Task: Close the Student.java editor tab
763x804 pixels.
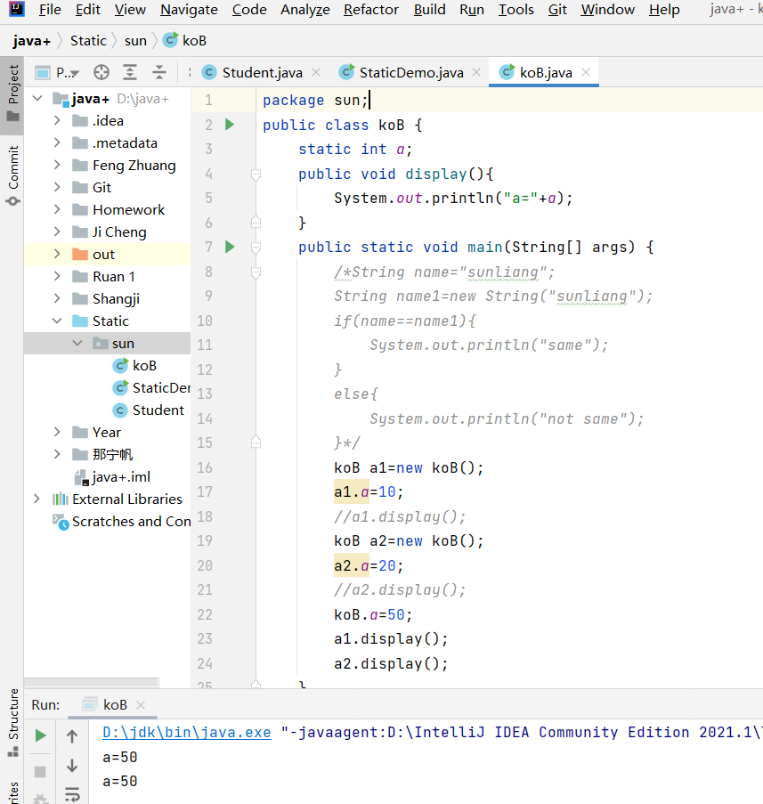Action: pos(315,73)
